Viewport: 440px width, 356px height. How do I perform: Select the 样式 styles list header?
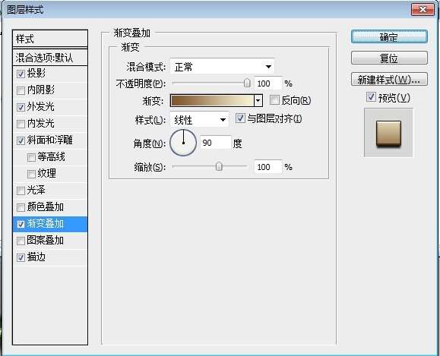click(x=50, y=39)
